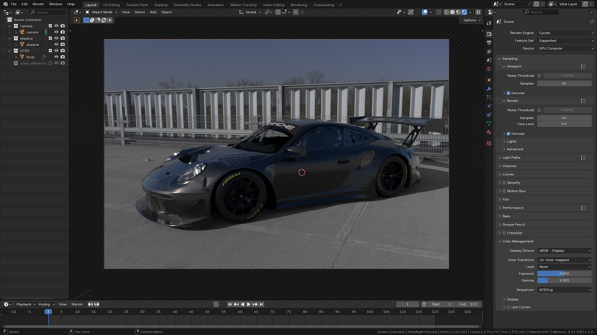This screenshot has width=597, height=335.
Task: Enable the Use Curves checkbox
Action: (x=508, y=307)
